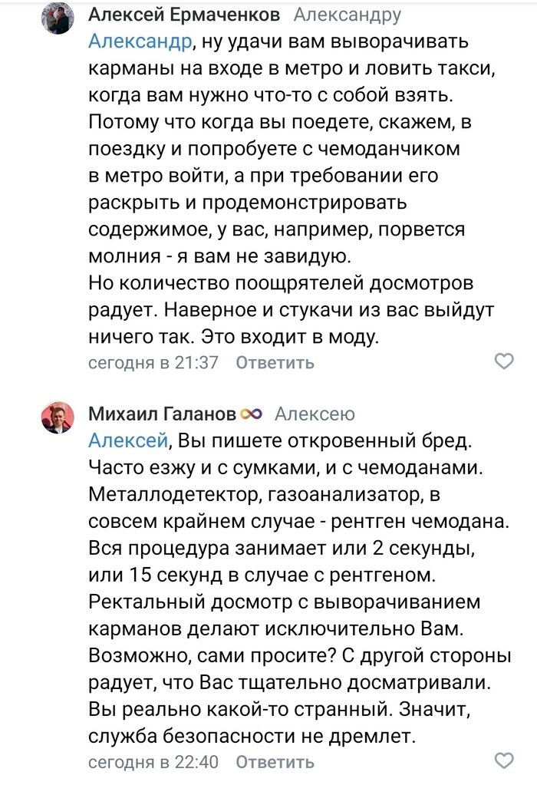Like Михаил Галанов's comment with the heart

tap(504, 761)
